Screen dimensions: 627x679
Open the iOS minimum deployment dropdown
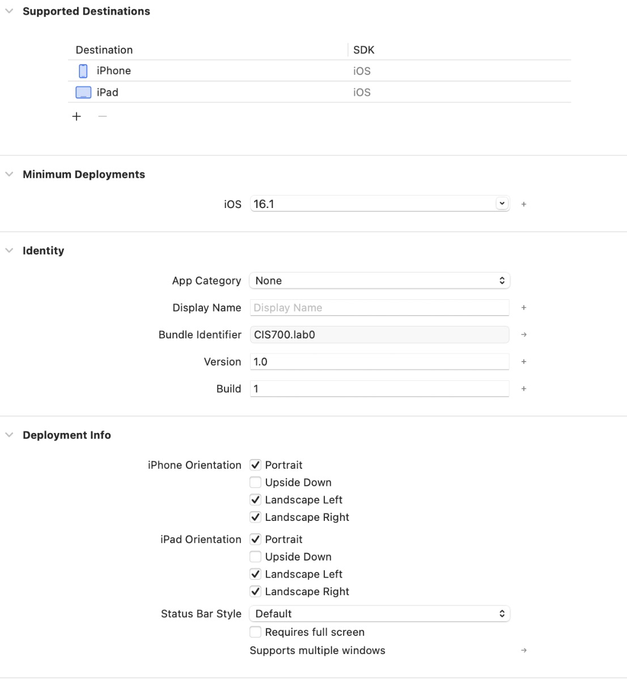pos(502,203)
